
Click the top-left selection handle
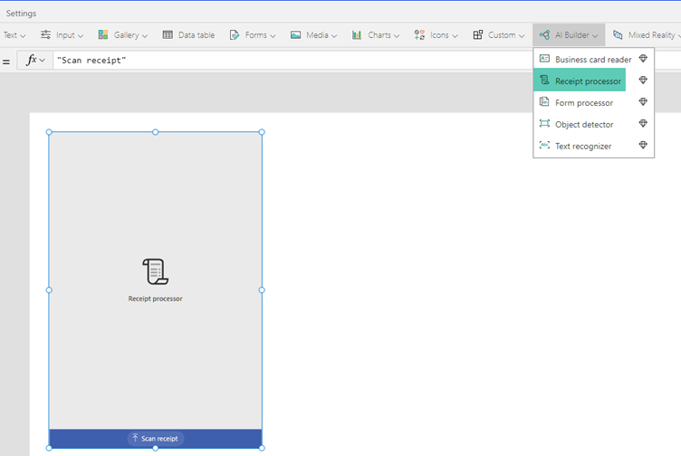click(49, 132)
